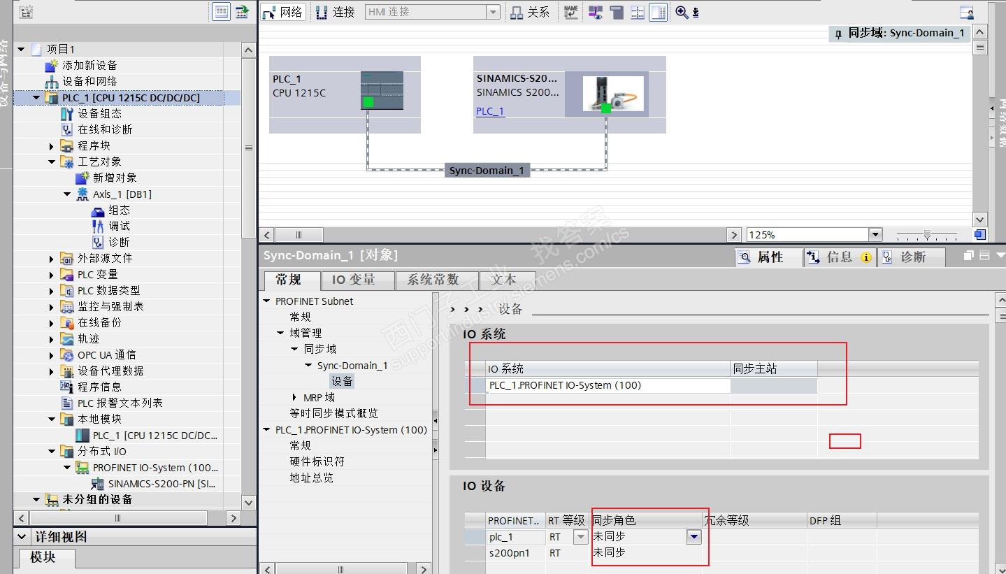Click the 设备组态 device configuration icon

pos(67,113)
